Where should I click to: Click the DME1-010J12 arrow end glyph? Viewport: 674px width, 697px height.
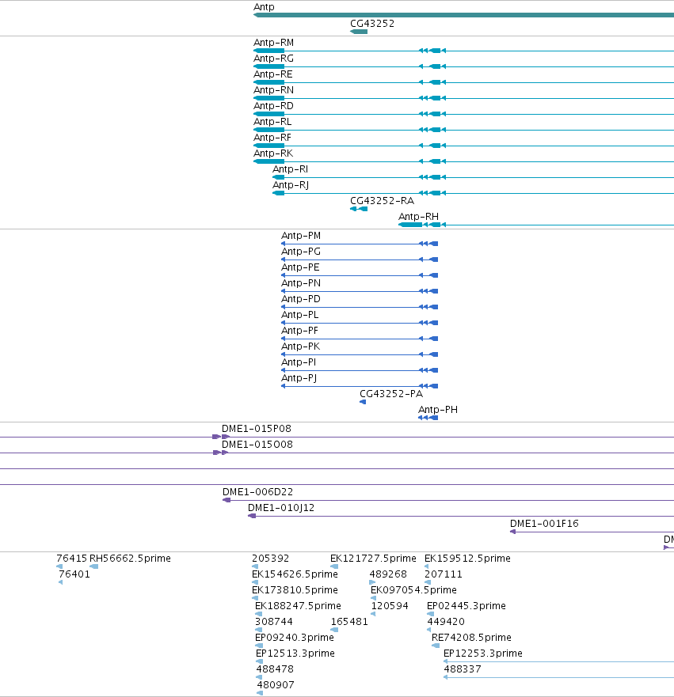tap(252, 516)
